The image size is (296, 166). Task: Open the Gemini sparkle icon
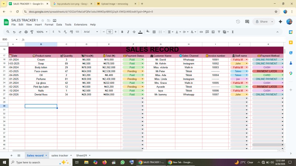pyautogui.click(x=280, y=22)
